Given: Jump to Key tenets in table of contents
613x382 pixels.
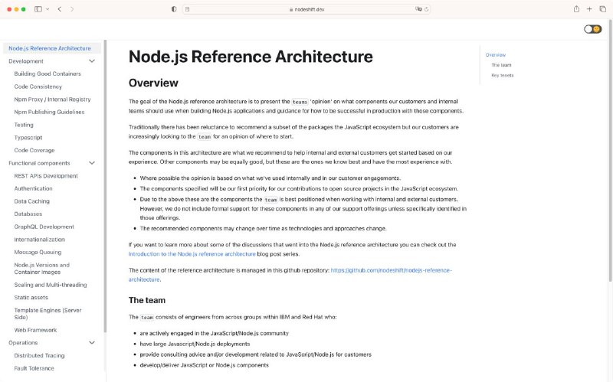Looking at the screenshot, I should (x=503, y=75).
